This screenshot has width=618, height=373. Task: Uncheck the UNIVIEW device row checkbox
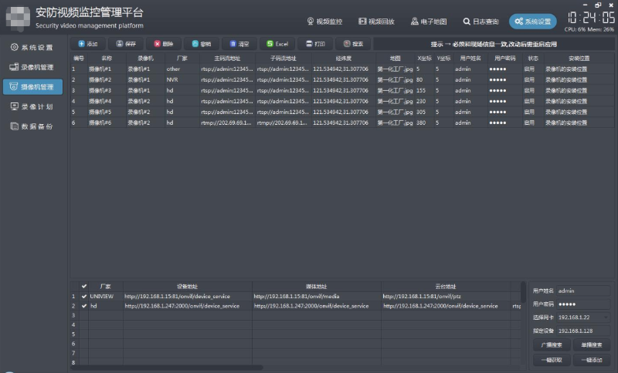click(84, 297)
